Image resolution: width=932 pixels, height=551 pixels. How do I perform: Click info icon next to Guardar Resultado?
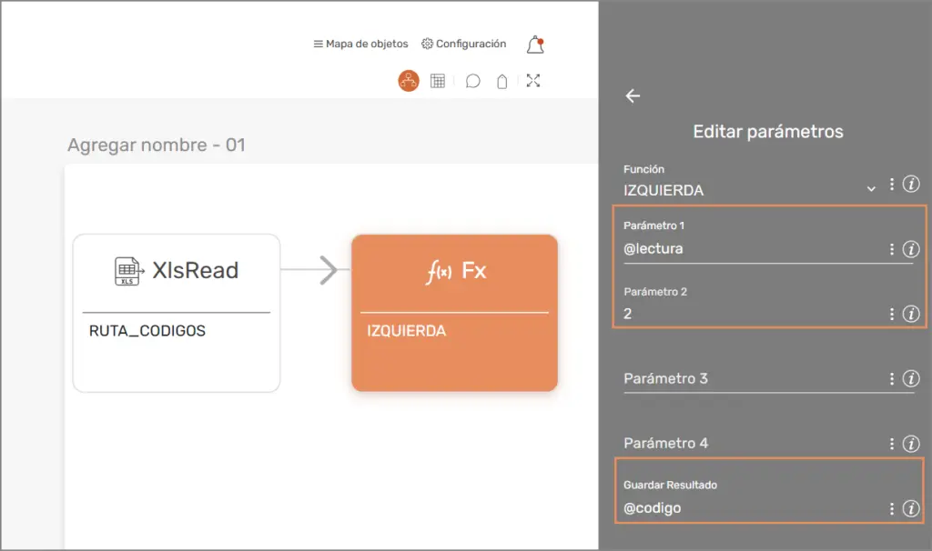coord(910,509)
